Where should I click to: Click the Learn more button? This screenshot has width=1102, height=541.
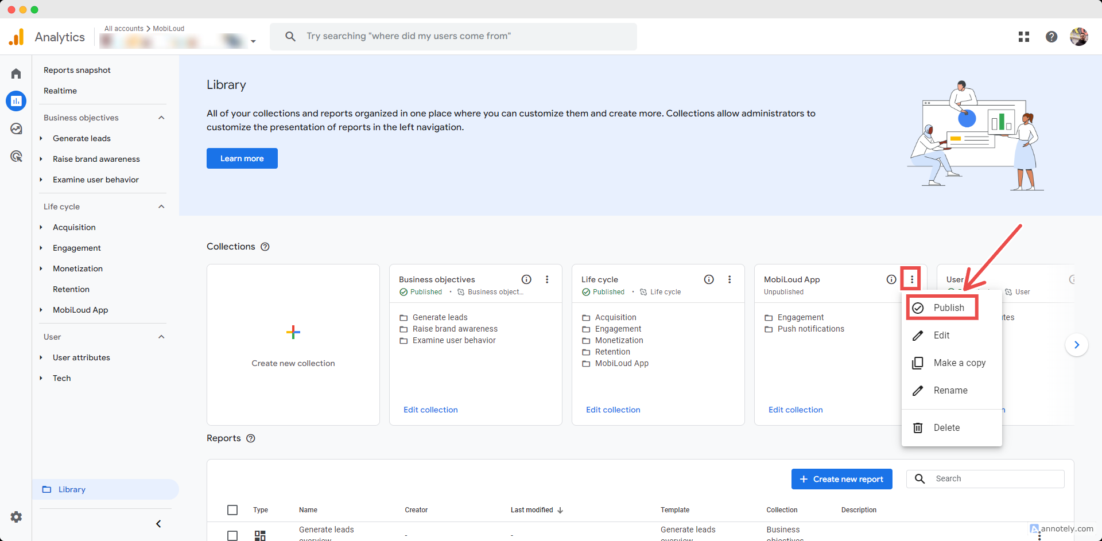242,158
